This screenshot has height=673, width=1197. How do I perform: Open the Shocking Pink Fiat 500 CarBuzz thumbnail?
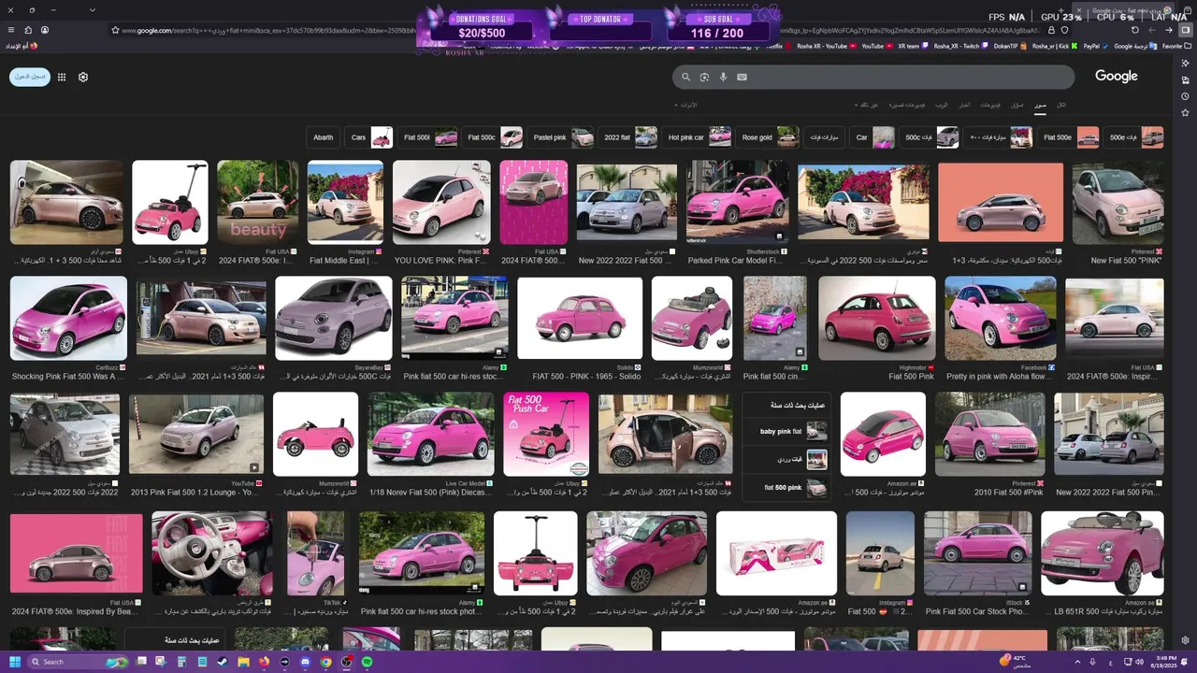[68, 318]
